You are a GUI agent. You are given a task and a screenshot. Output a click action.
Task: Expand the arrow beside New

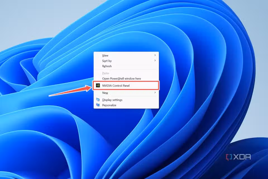click(155, 93)
